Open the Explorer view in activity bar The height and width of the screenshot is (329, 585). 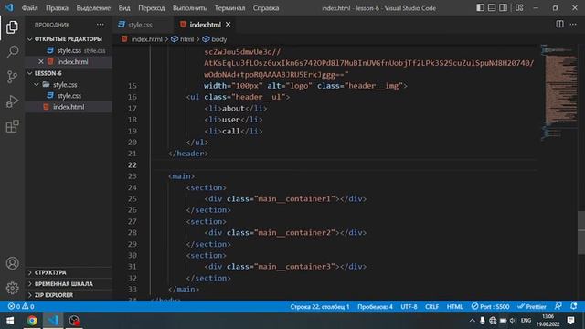[12, 27]
